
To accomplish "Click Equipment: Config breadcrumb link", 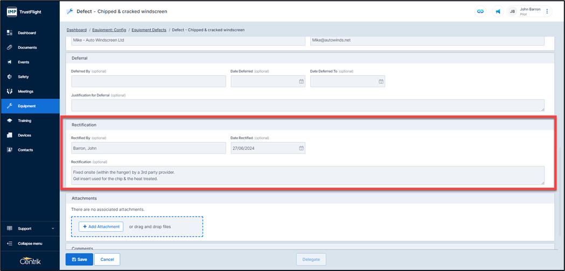I will [109, 30].
